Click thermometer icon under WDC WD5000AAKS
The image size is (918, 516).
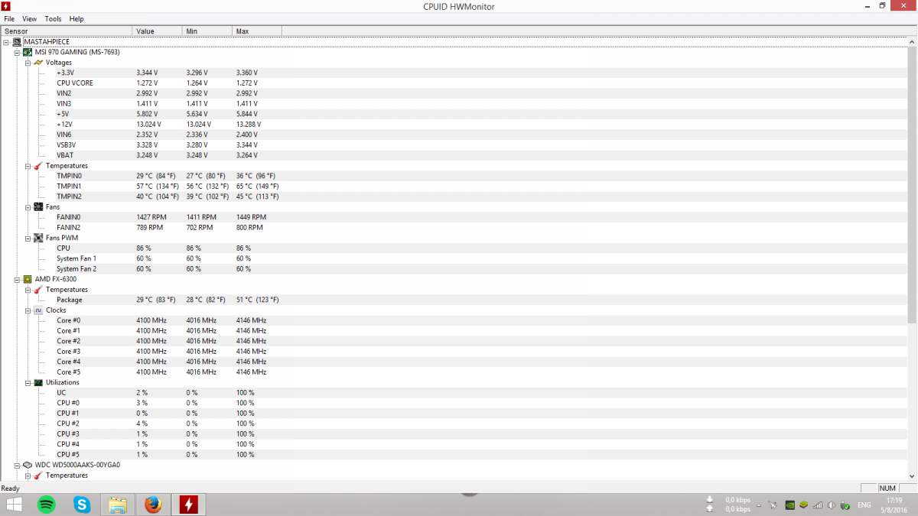38,475
